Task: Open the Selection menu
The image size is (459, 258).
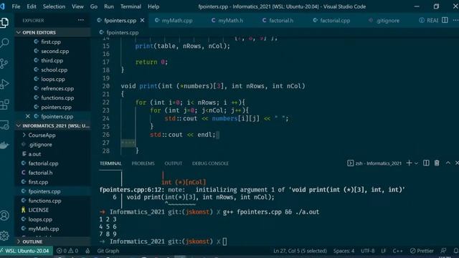Action: (55, 6)
